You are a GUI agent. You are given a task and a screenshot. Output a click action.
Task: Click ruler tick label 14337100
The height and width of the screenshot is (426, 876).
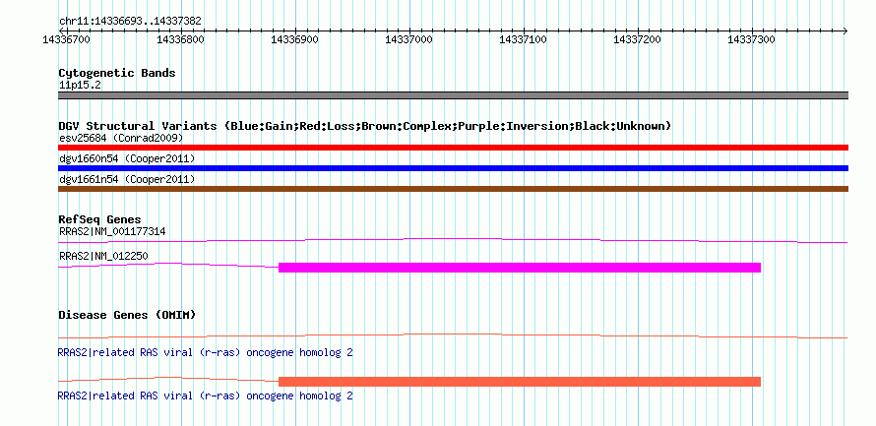coord(523,39)
